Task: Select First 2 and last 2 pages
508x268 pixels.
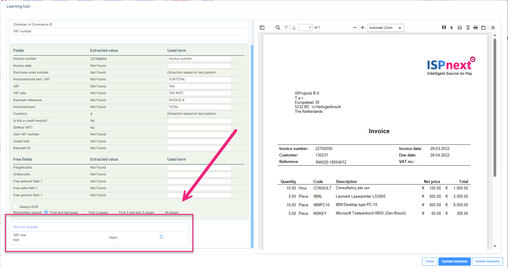Action: (115, 212)
